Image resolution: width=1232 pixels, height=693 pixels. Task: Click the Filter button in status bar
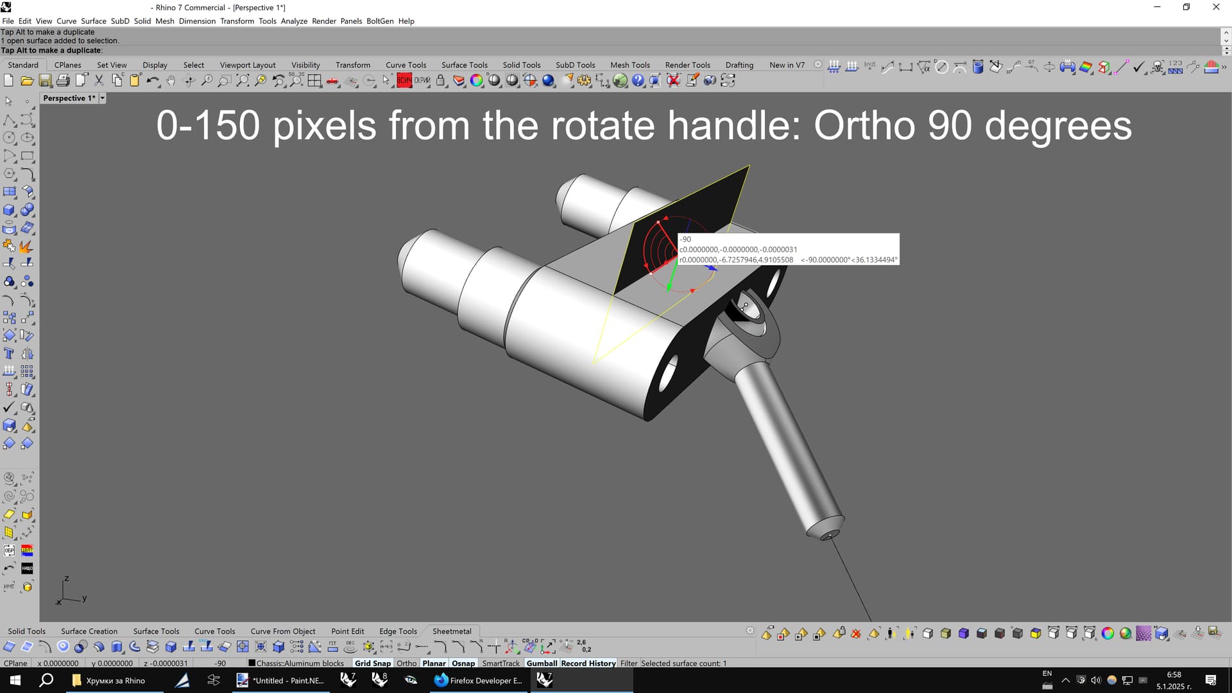tap(628, 663)
